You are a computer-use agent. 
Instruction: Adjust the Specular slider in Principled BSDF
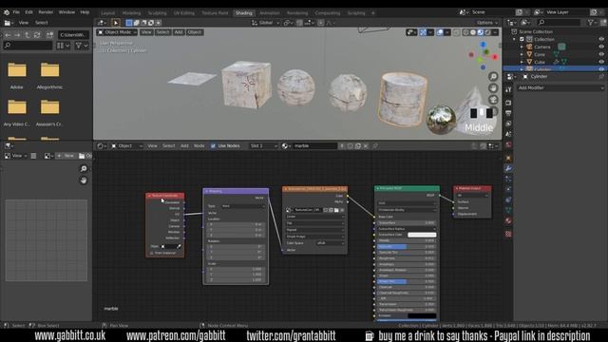[406, 246]
